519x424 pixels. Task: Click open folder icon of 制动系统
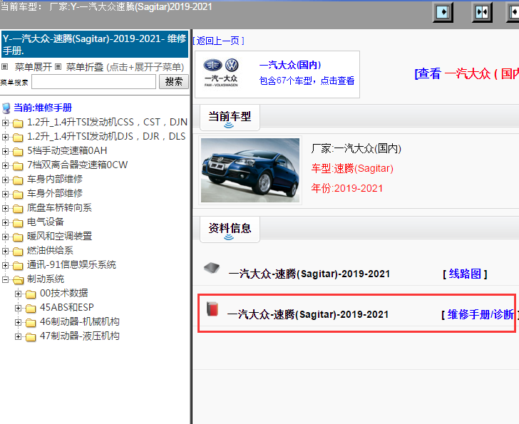(x=19, y=280)
